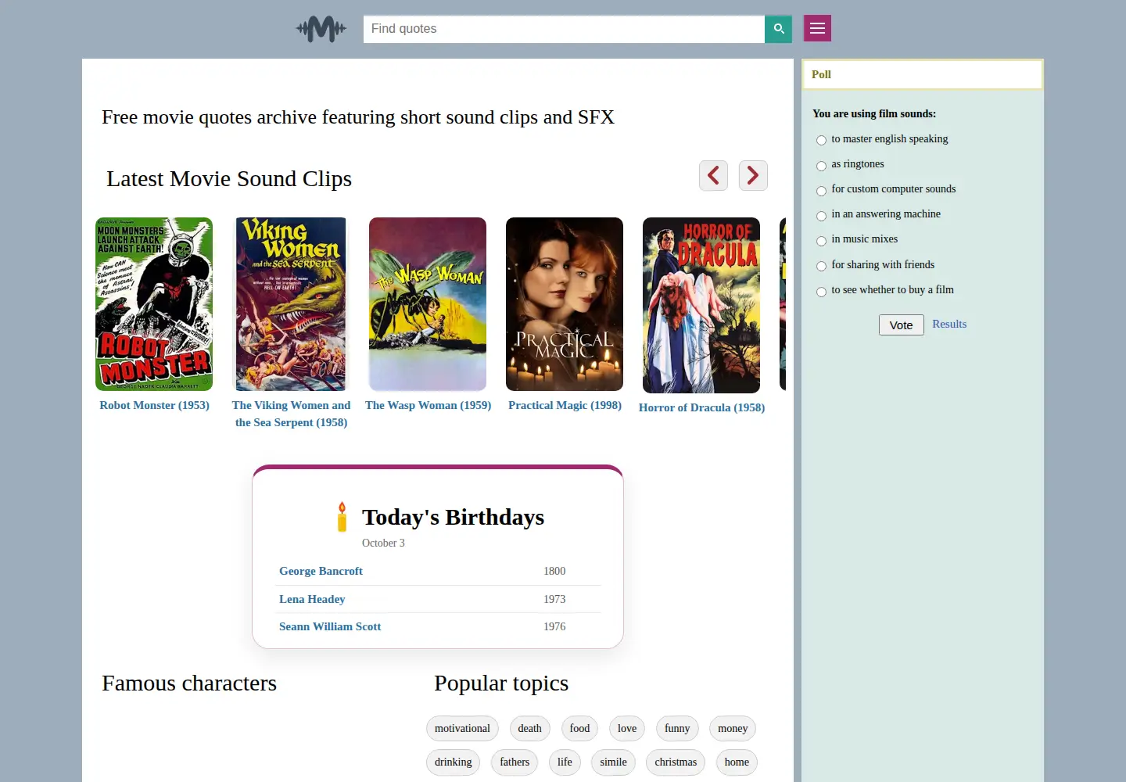Click The Wasp Woman (1959) link
Screen dimensions: 1126x782
tap(428, 405)
